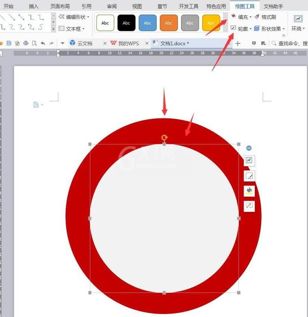This screenshot has height=317, width=308.
Task: Click the Print icon
Action: (26, 43)
